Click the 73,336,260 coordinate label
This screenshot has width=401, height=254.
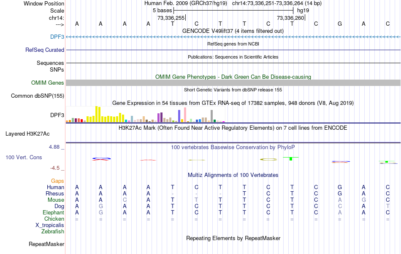(x=290, y=18)
